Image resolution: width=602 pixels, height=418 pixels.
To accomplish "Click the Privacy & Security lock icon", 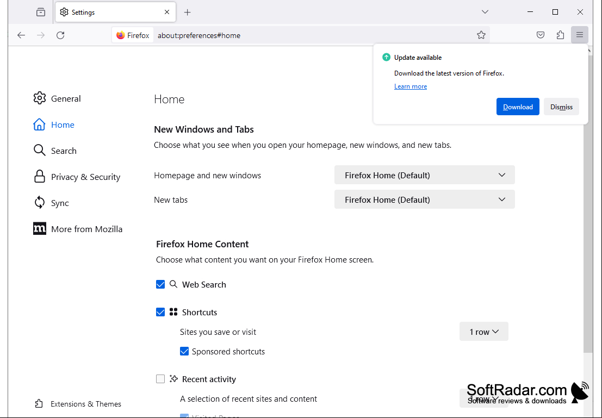I will tap(40, 177).
